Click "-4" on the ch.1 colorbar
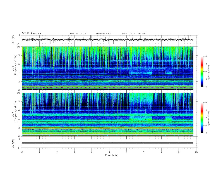The image size is (221, 171). point(206,64)
